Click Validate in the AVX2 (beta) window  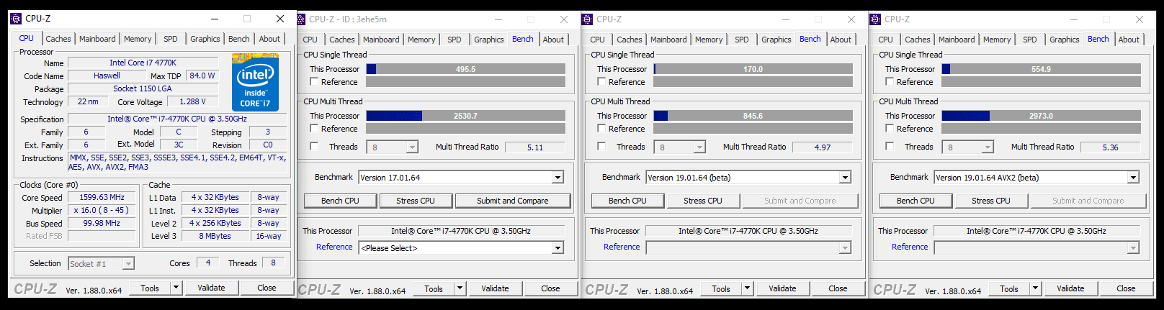[x=1070, y=288]
